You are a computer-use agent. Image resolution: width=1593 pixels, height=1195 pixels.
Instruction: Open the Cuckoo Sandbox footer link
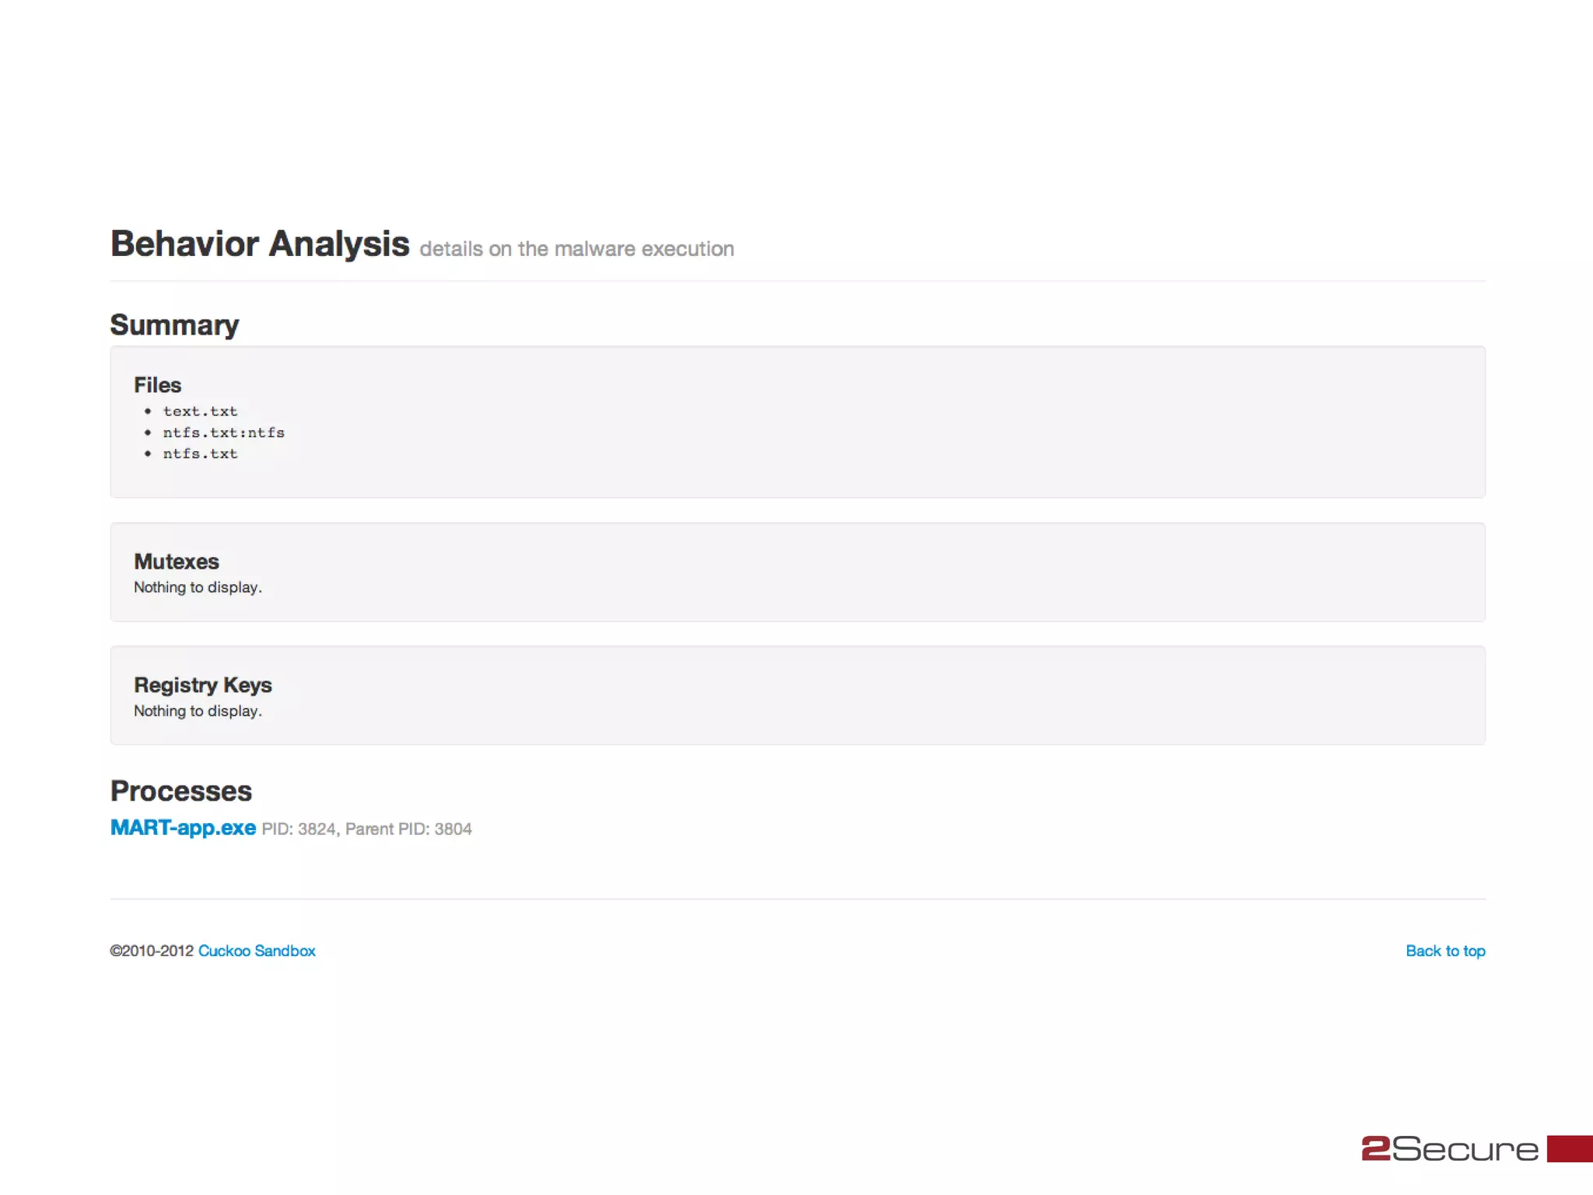(x=257, y=951)
